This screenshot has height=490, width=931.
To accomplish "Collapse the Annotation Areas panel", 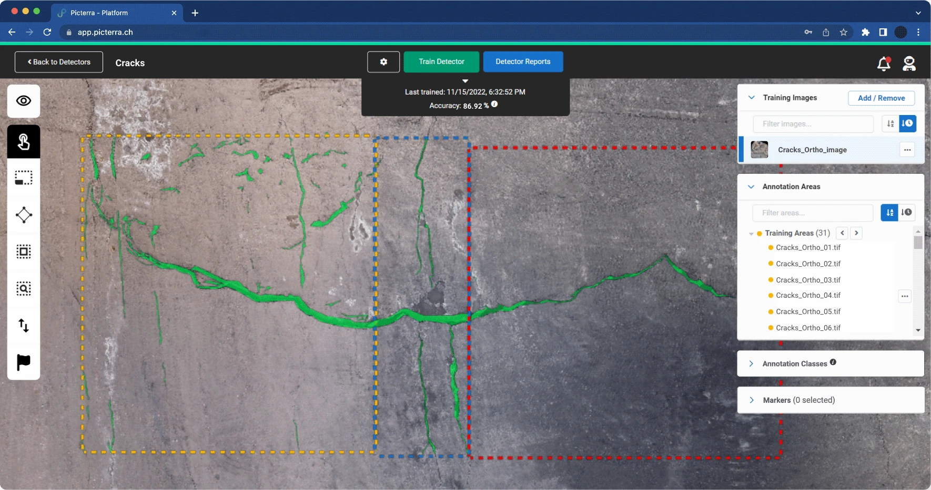I will tap(751, 186).
